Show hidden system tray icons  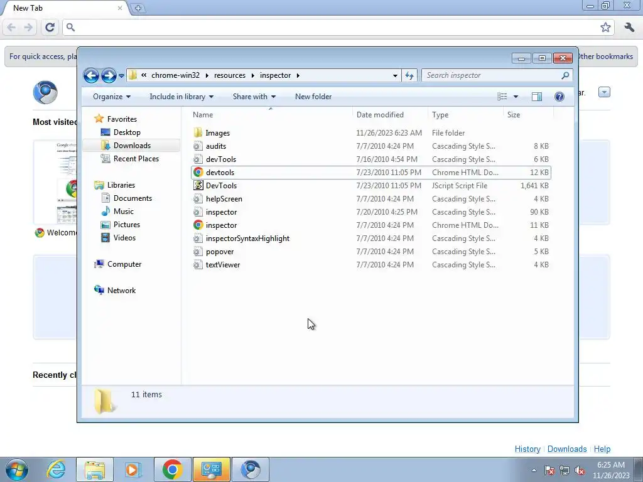pos(534,470)
